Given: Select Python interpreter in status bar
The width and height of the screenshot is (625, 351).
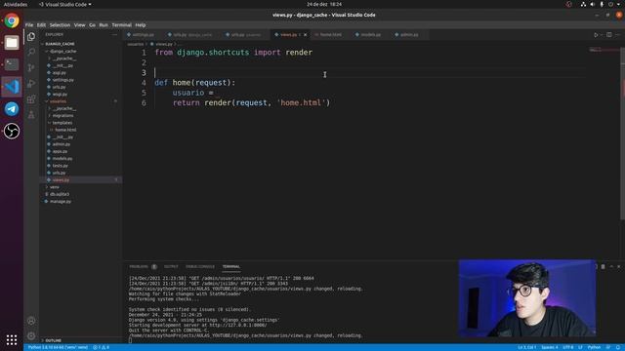Looking at the screenshot, I should [x=58, y=347].
